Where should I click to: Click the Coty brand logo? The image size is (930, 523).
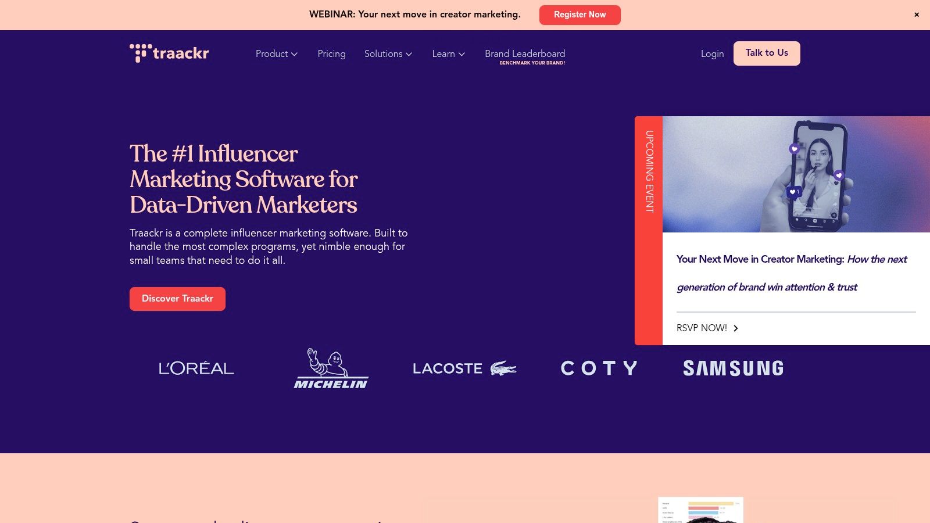pos(599,368)
